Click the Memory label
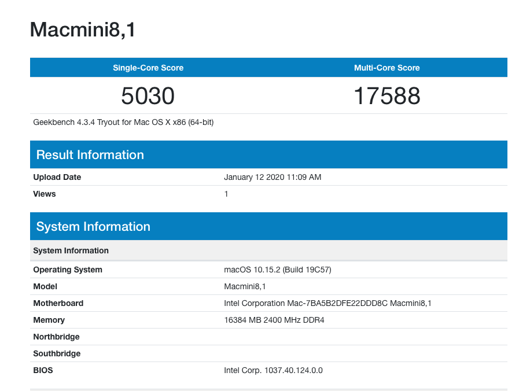Image resolution: width=519 pixels, height=391 pixels. point(49,320)
